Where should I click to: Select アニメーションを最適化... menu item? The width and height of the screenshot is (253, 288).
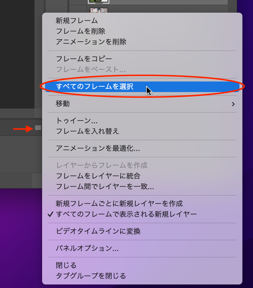(x=142, y=148)
